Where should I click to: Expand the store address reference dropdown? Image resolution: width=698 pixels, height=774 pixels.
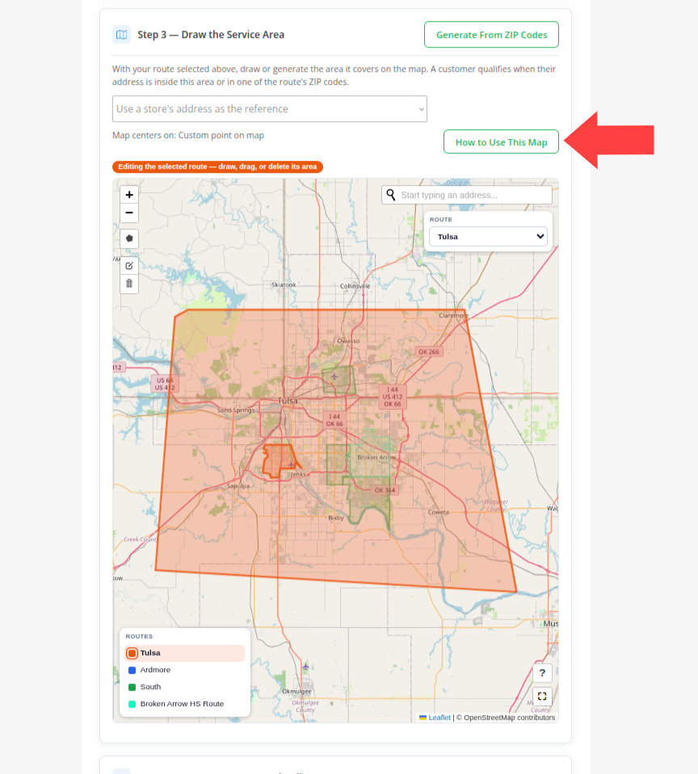tap(270, 108)
